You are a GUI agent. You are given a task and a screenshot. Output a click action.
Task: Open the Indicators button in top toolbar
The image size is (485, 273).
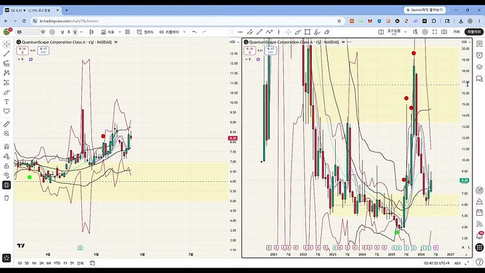tap(108, 32)
